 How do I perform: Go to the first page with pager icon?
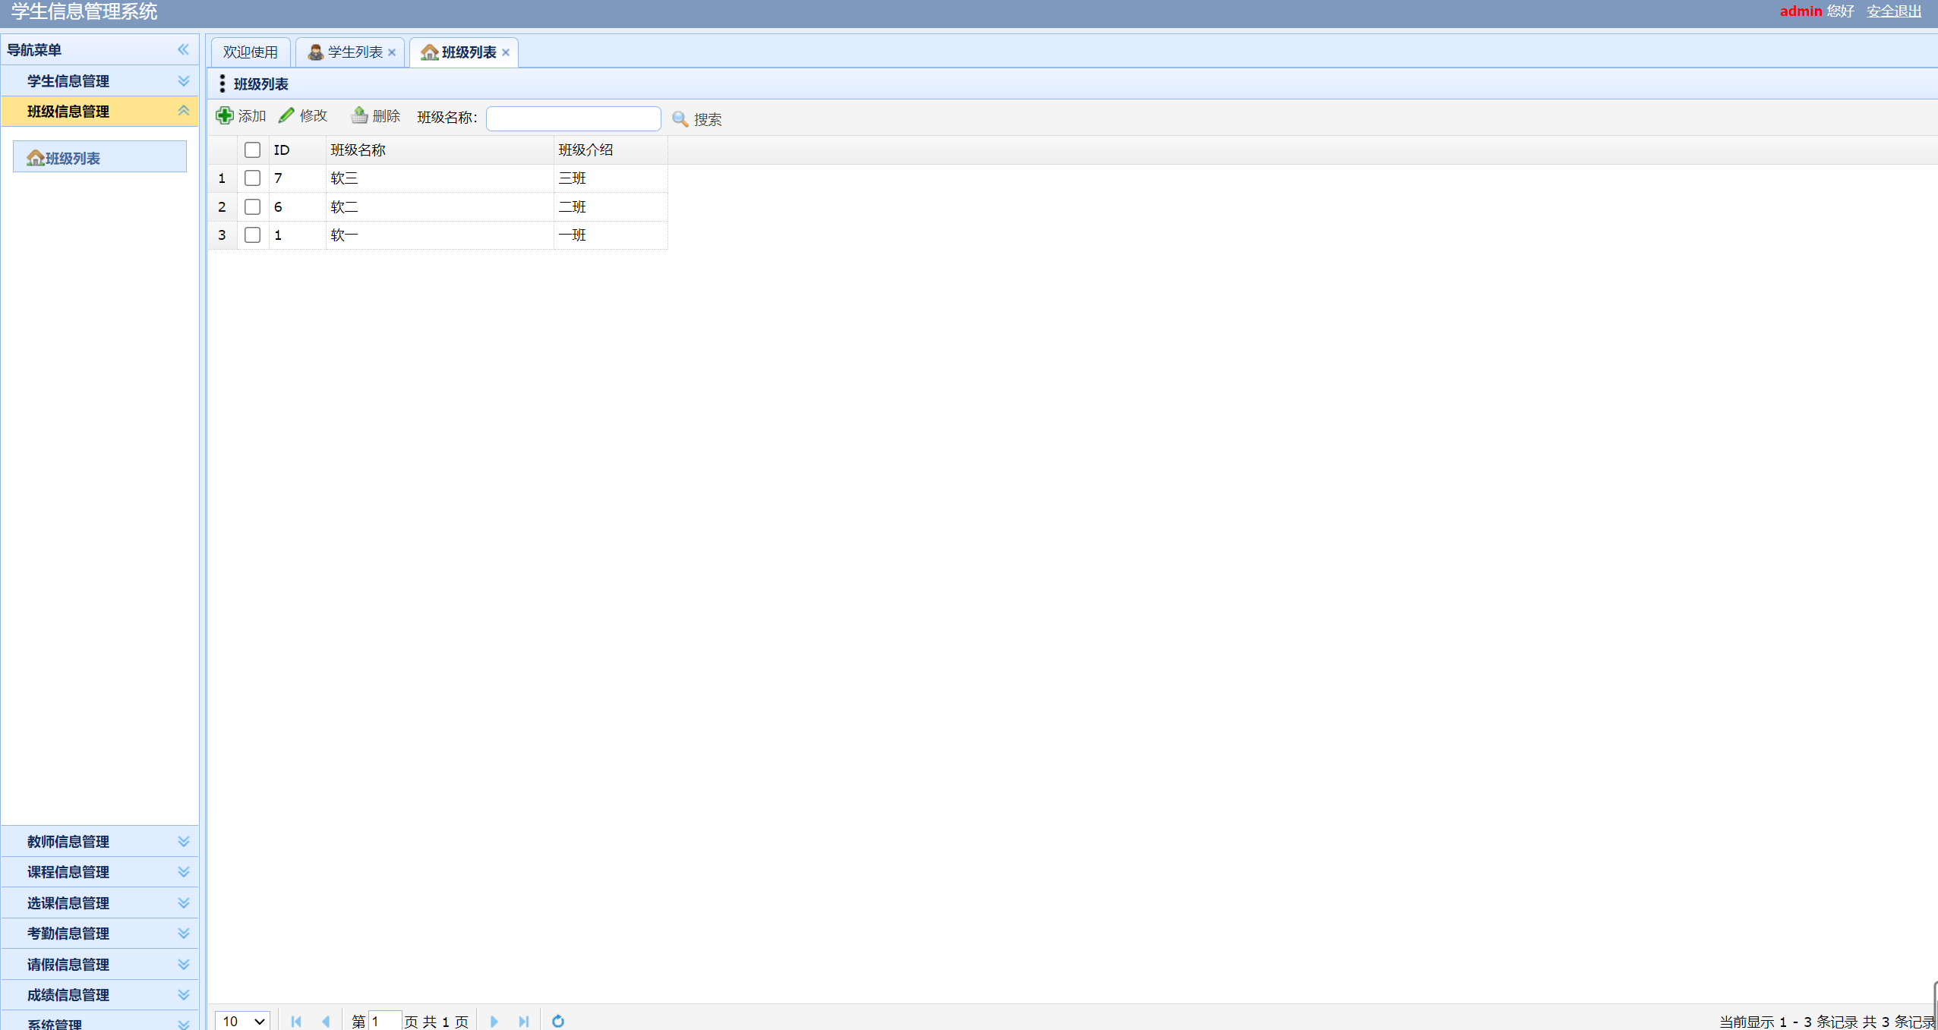pos(296,1021)
